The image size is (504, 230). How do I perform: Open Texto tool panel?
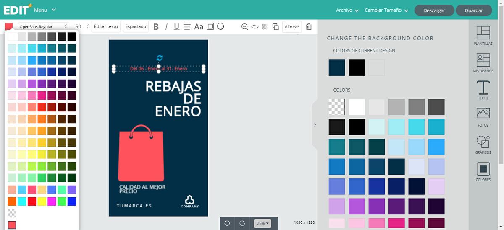pos(483,90)
